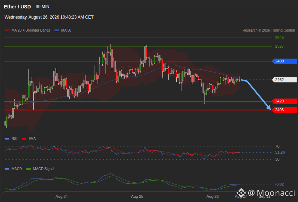Click the MACD value -0.02

279,184
